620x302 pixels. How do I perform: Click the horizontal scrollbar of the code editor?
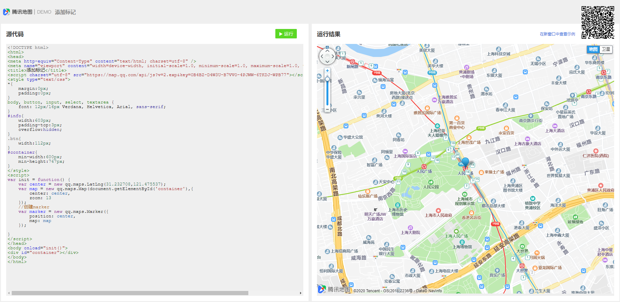[x=130, y=293]
